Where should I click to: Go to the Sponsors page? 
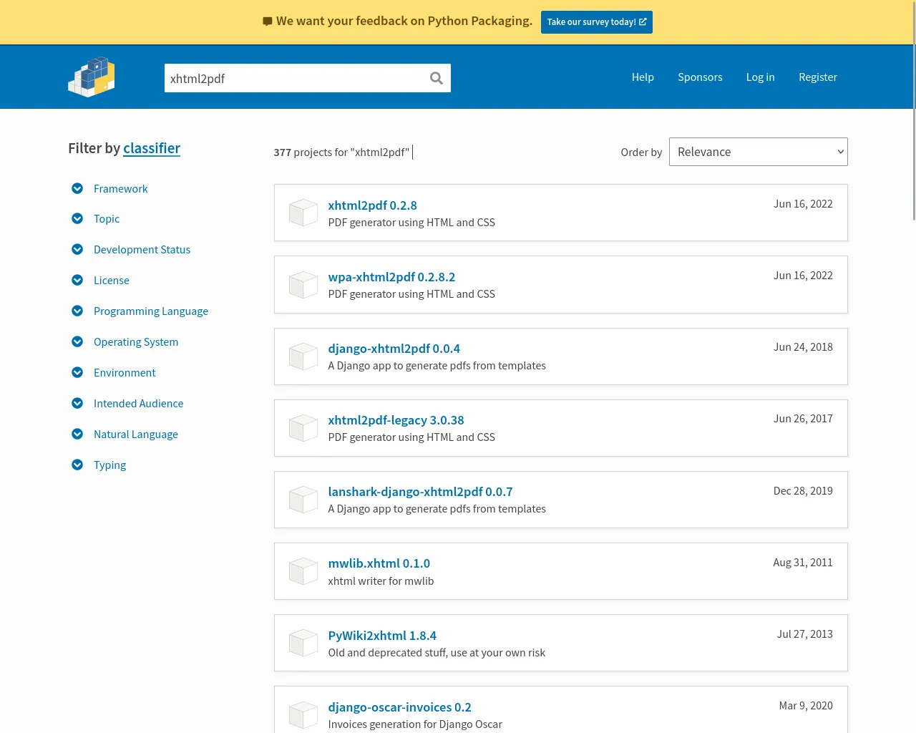pyautogui.click(x=699, y=77)
